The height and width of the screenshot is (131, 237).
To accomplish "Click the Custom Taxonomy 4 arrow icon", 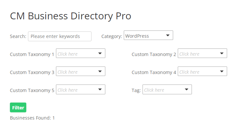I will coord(222,71).
